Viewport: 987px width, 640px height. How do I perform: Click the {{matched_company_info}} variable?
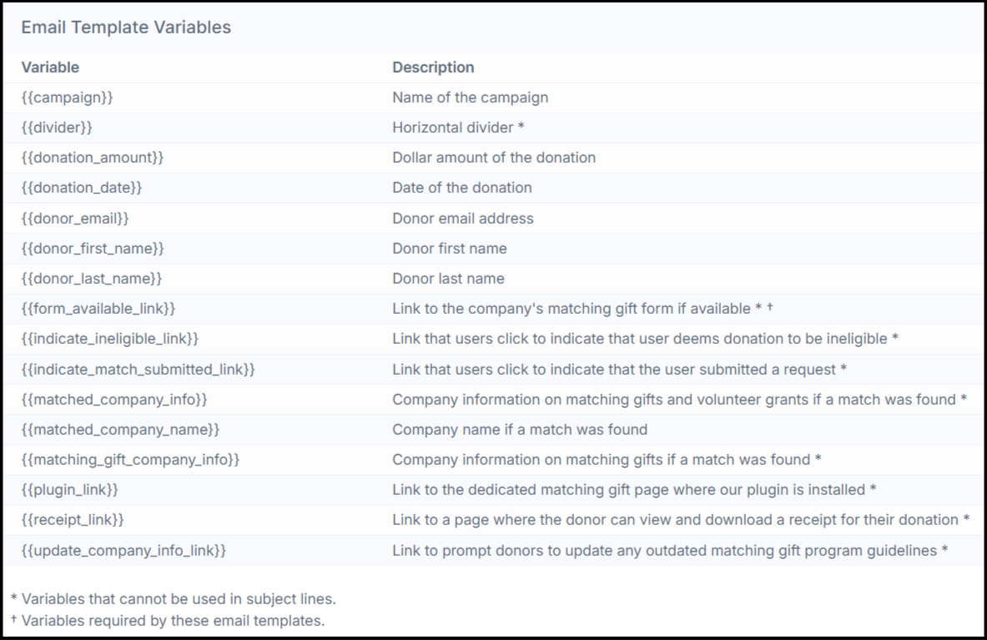(x=114, y=400)
